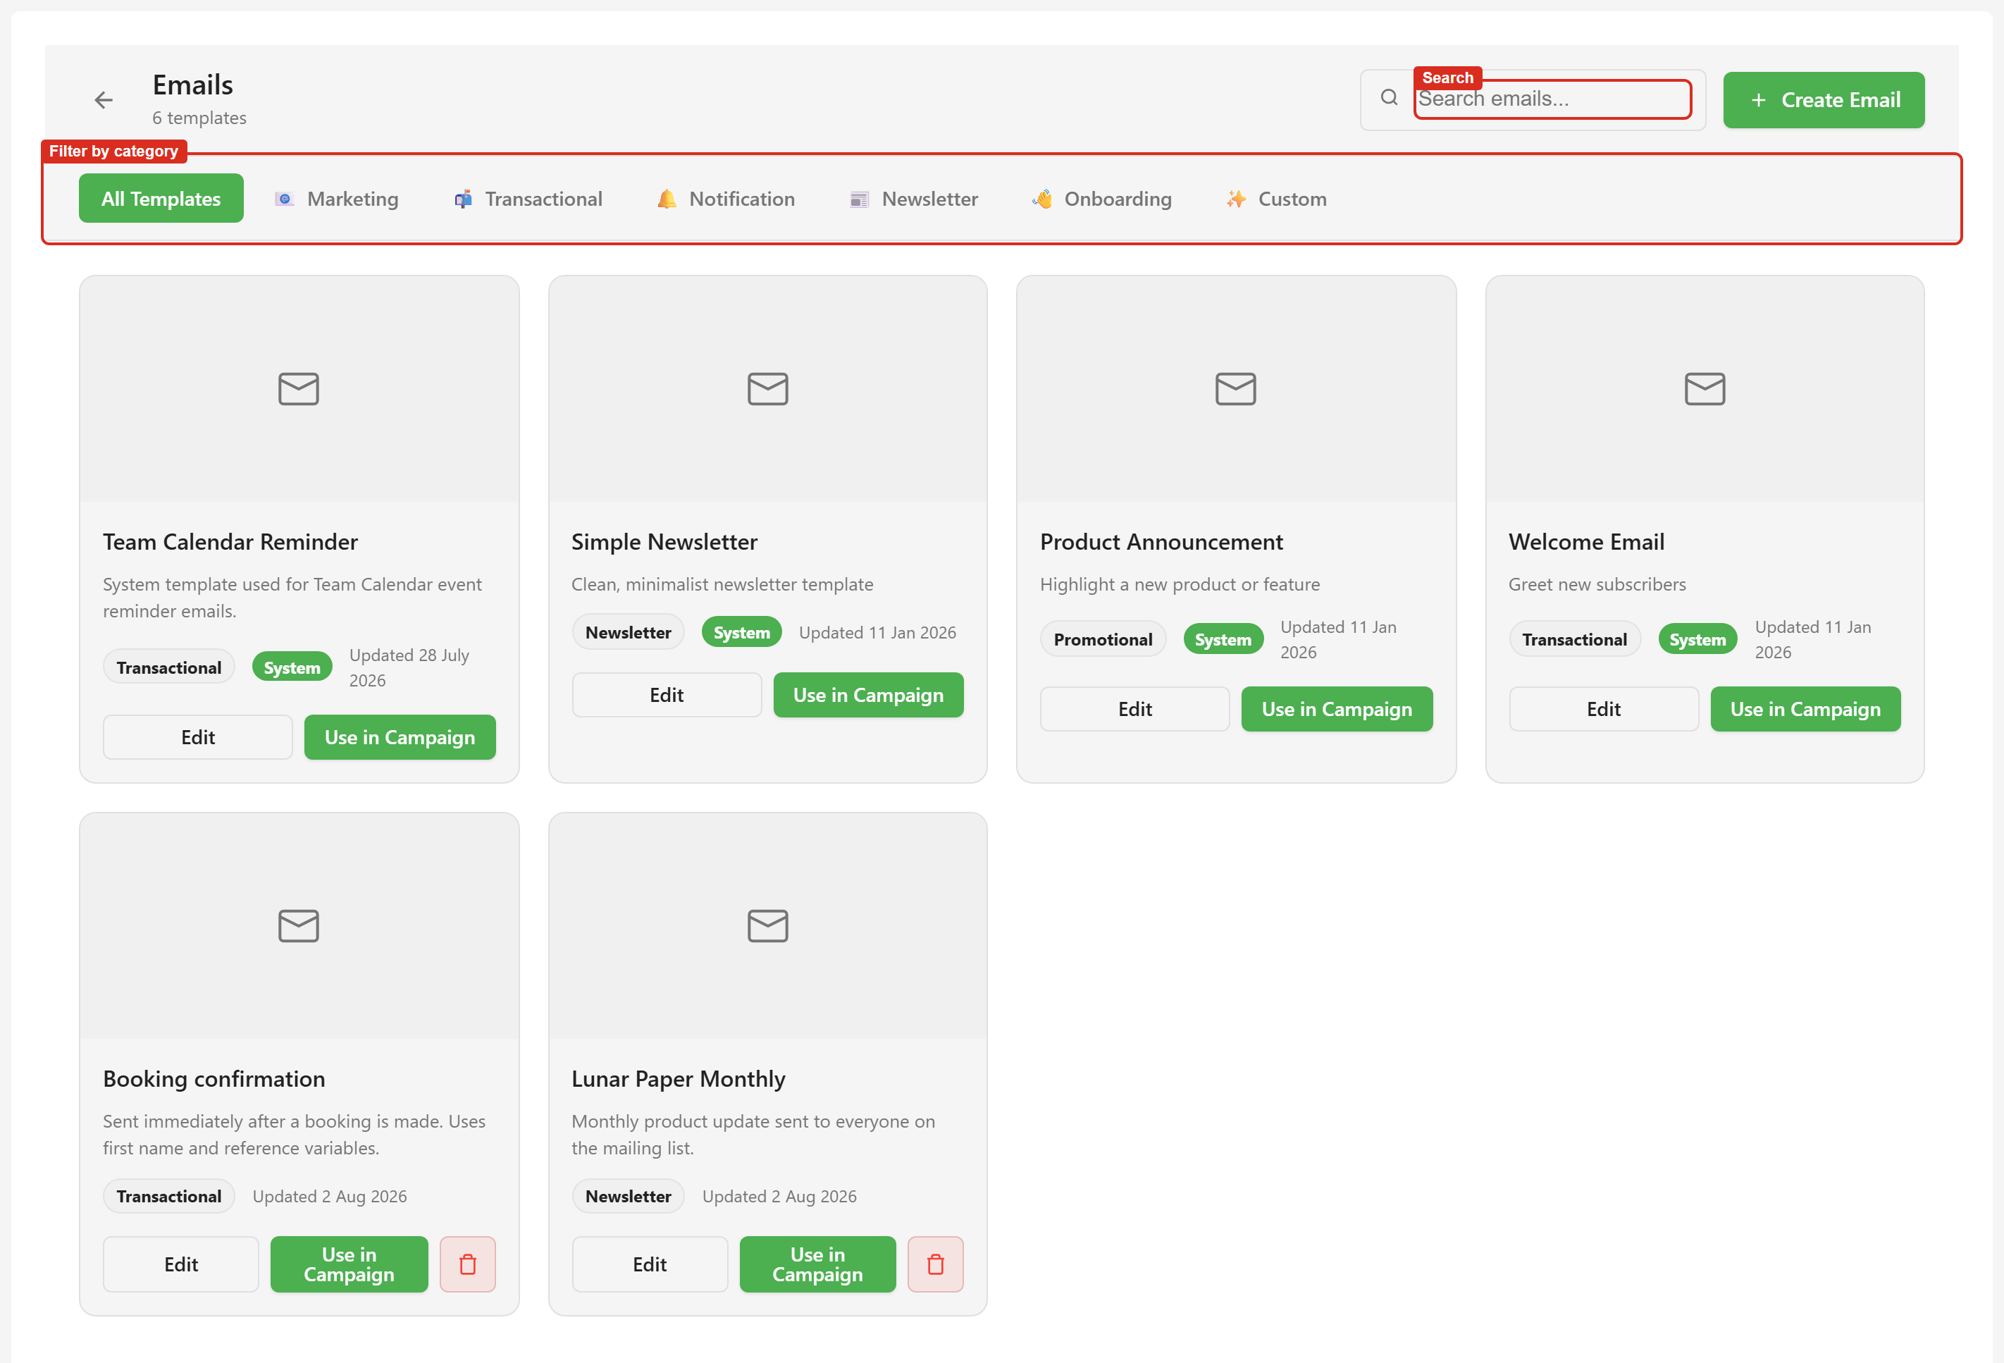Click the System badge on Team Calendar Reminder

click(x=292, y=667)
